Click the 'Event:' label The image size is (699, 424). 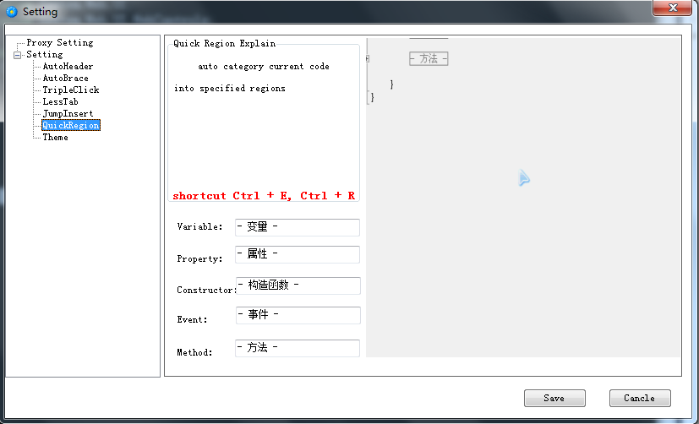tap(192, 319)
